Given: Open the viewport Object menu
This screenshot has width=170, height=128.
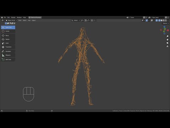Looking at the screenshot, I should click(34, 20).
